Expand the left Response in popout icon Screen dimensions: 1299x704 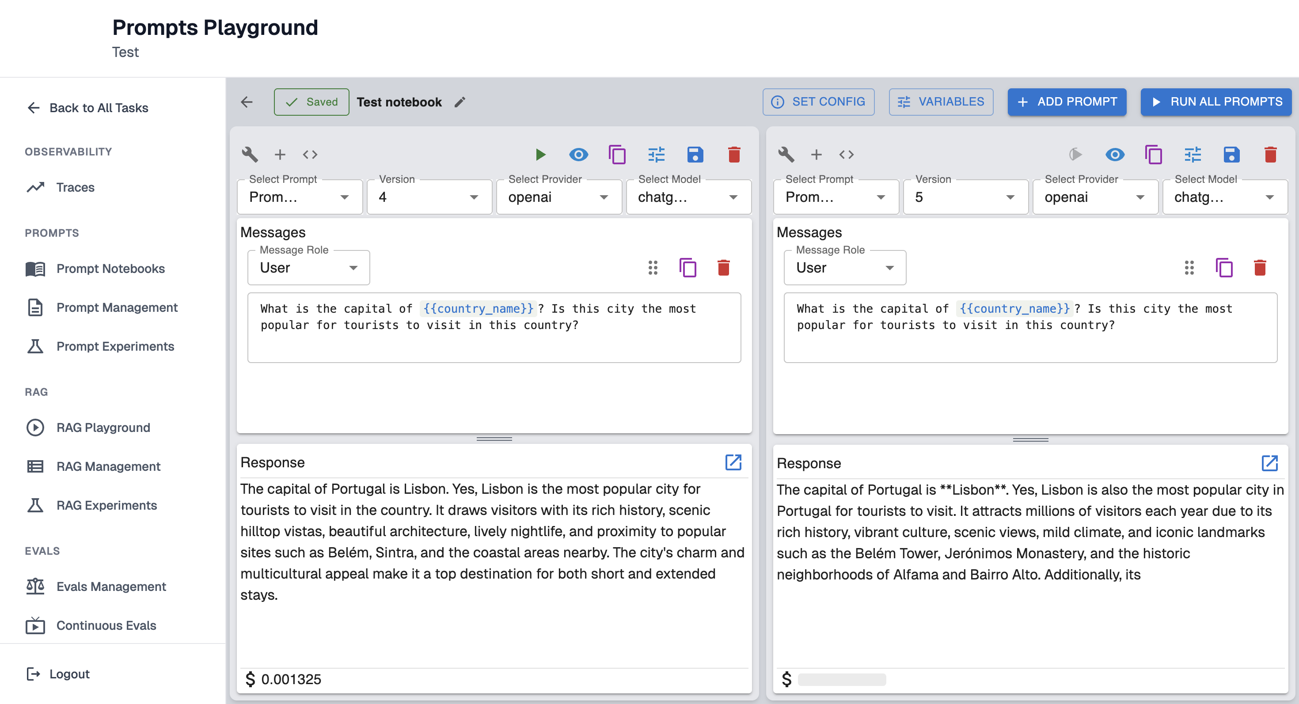[x=733, y=462]
